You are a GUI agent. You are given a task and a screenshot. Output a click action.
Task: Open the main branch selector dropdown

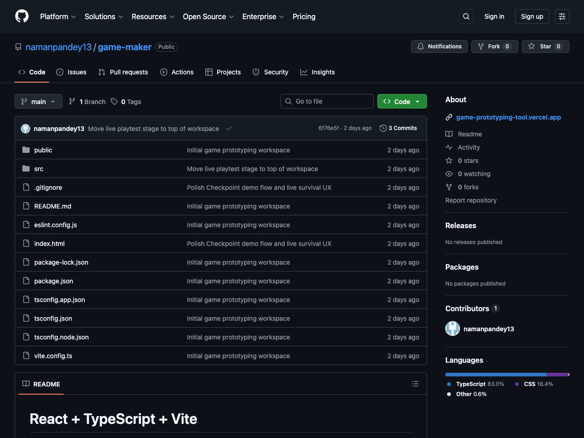pos(38,101)
